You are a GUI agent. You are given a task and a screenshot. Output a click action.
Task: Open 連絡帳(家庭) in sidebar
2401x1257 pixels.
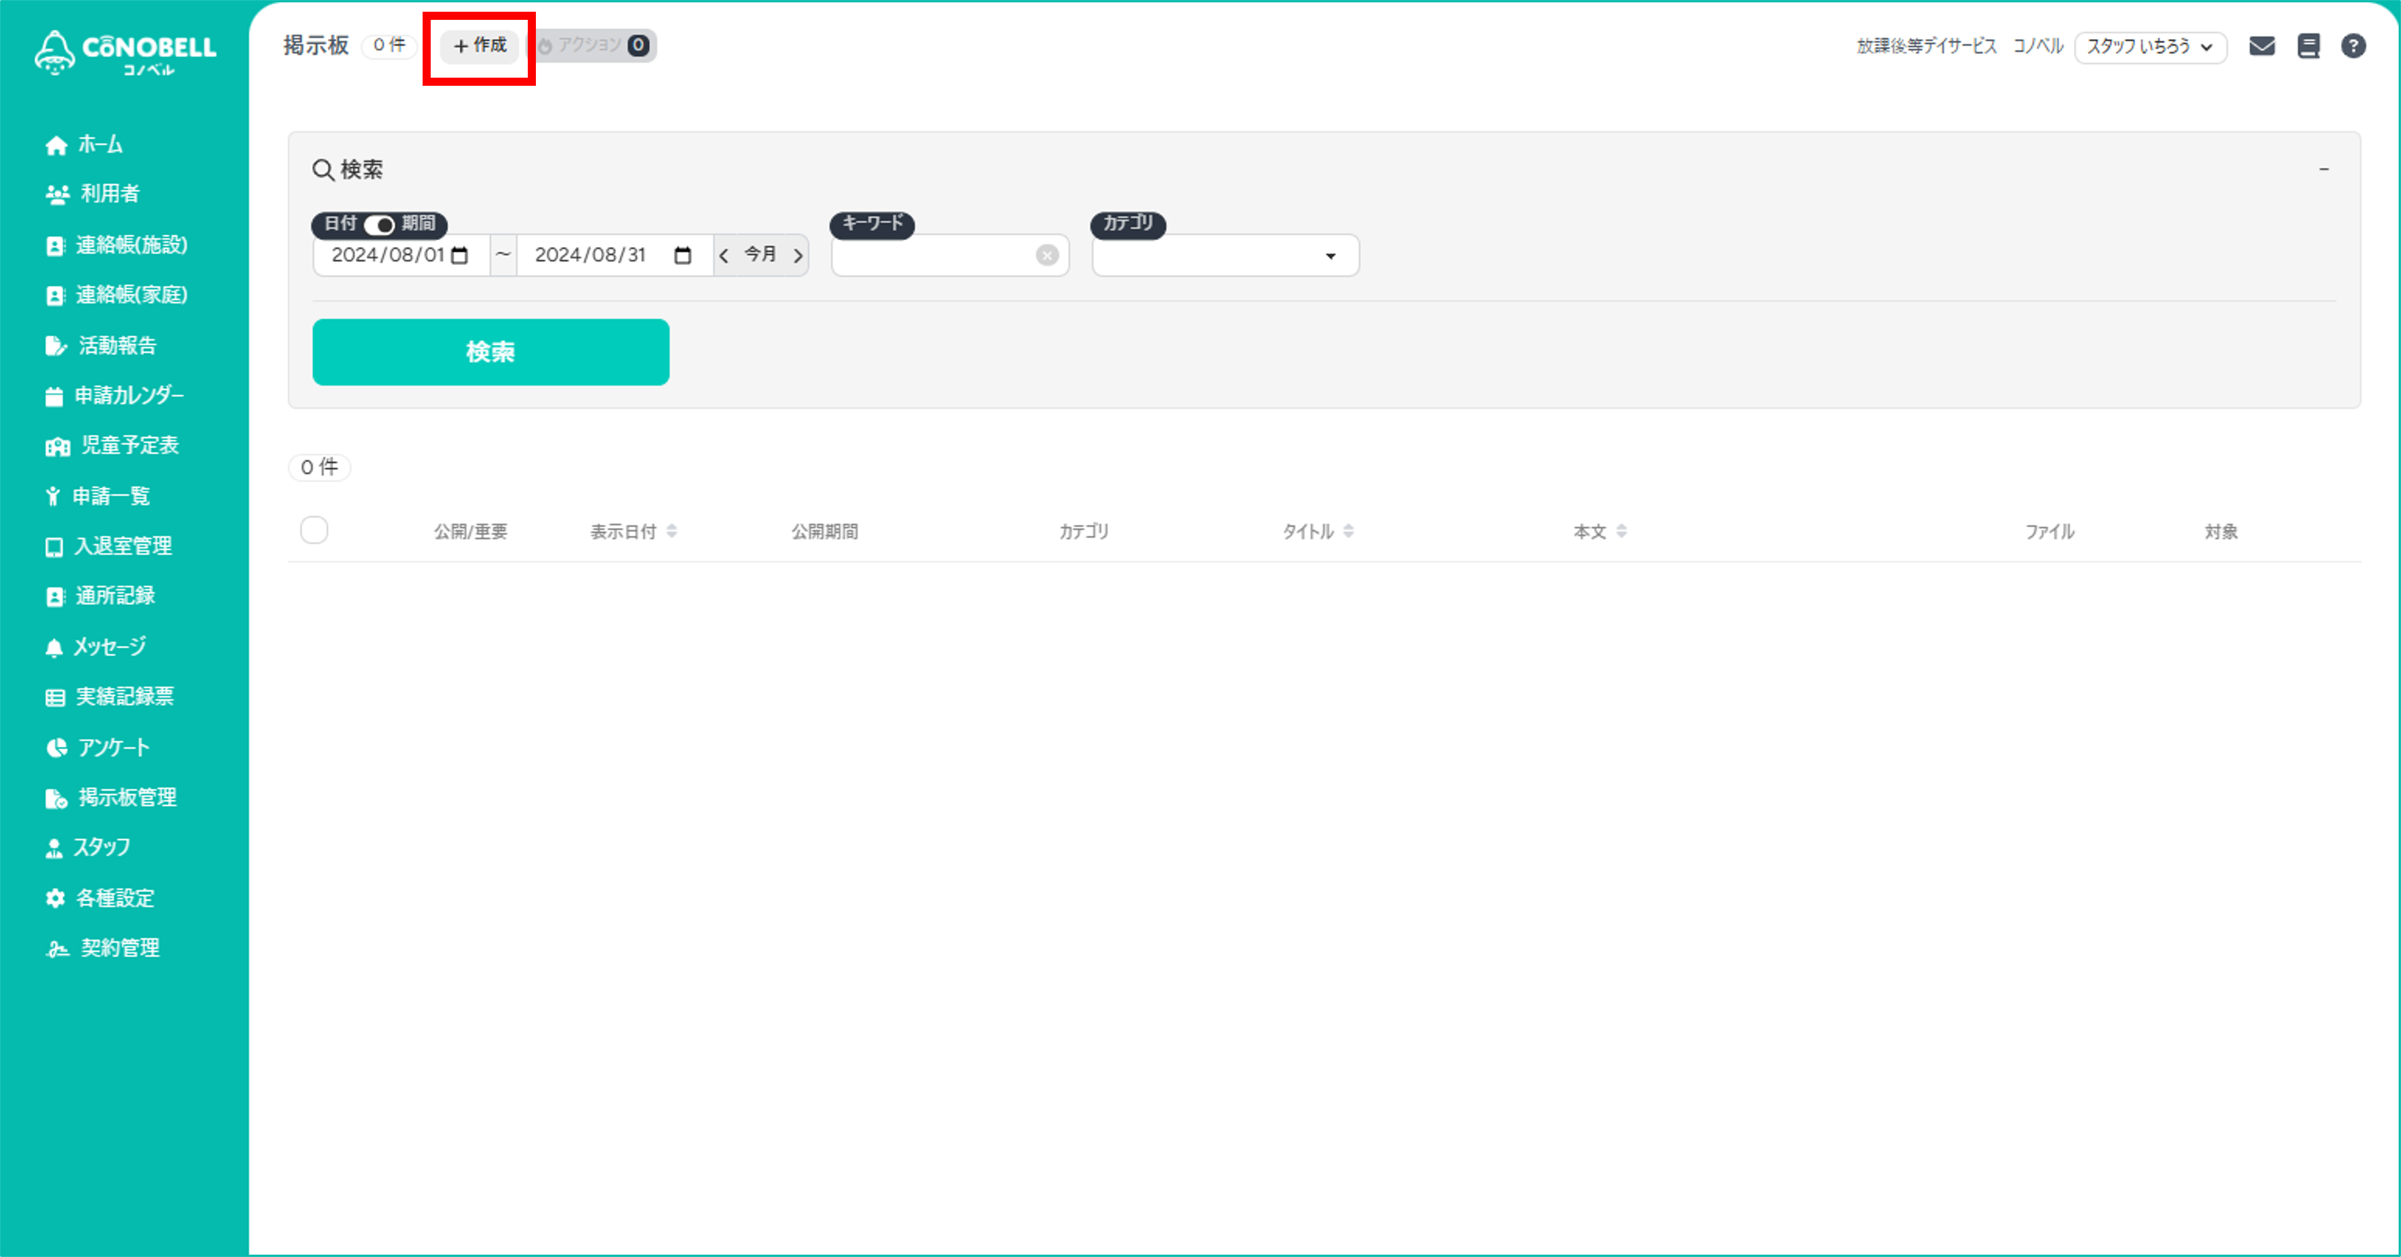116,295
